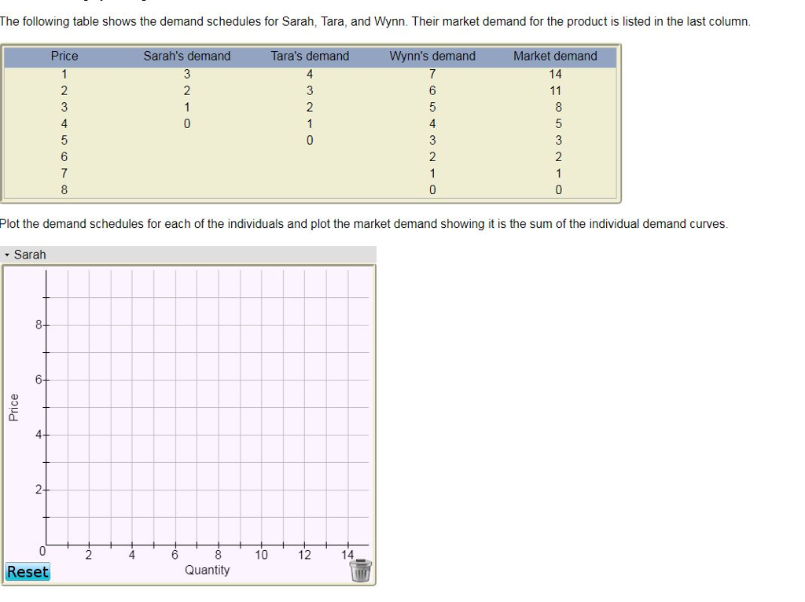805x602 pixels.
Task: Click the Sarah's demand column header
Action: 187,56
